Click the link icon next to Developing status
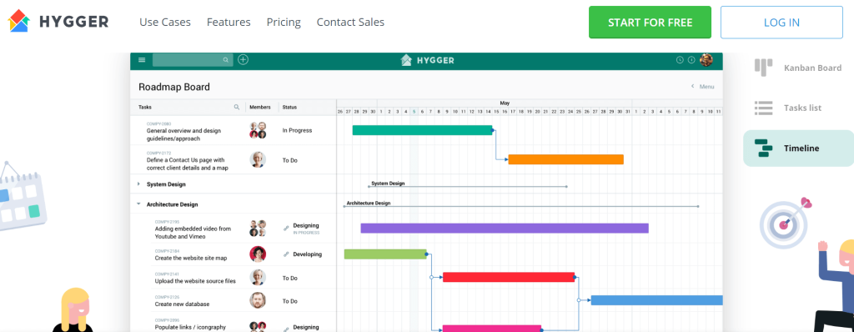 (286, 254)
